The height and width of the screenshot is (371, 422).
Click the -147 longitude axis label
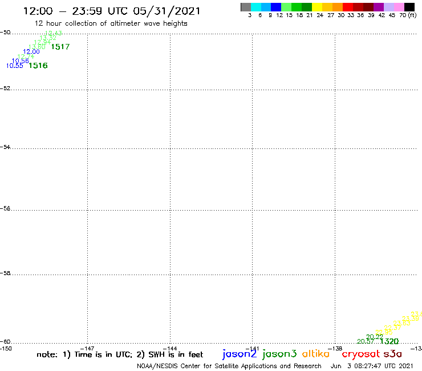[x=87, y=349]
